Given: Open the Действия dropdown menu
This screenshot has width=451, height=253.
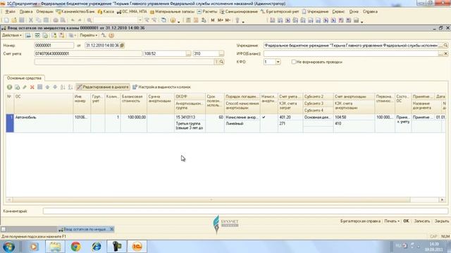Looking at the screenshot, I should click(x=12, y=35).
